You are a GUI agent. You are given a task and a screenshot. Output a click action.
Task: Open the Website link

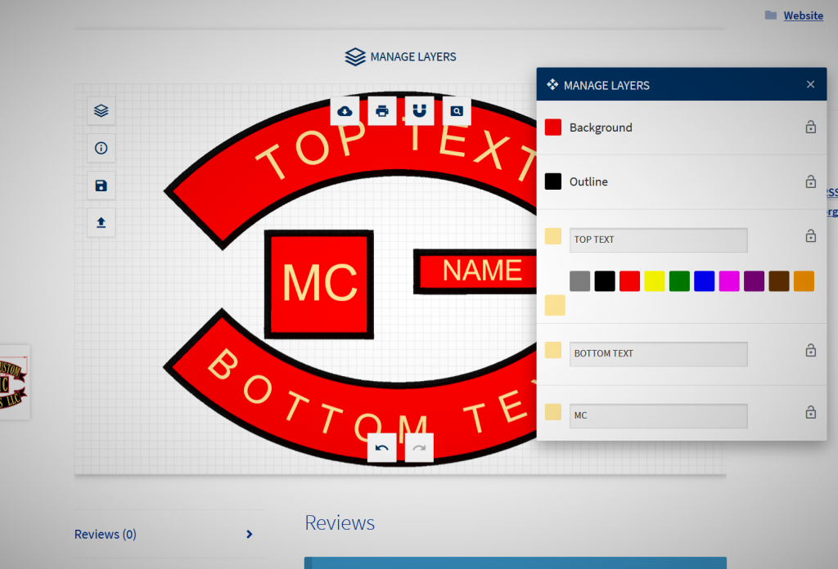803,16
